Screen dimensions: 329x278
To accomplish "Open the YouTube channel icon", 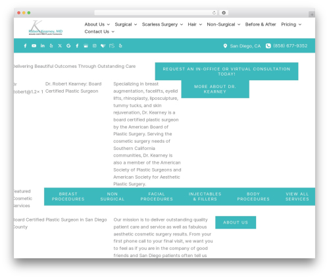I will tap(34, 46).
